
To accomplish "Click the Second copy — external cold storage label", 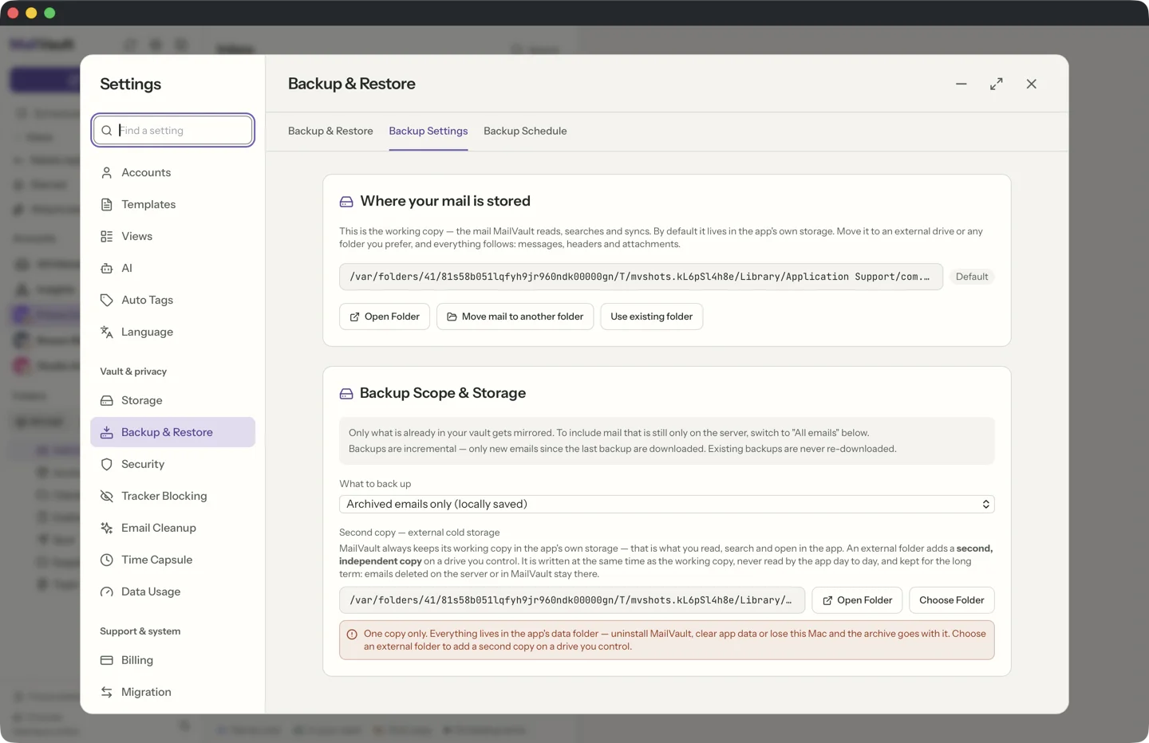I will pyautogui.click(x=420, y=533).
